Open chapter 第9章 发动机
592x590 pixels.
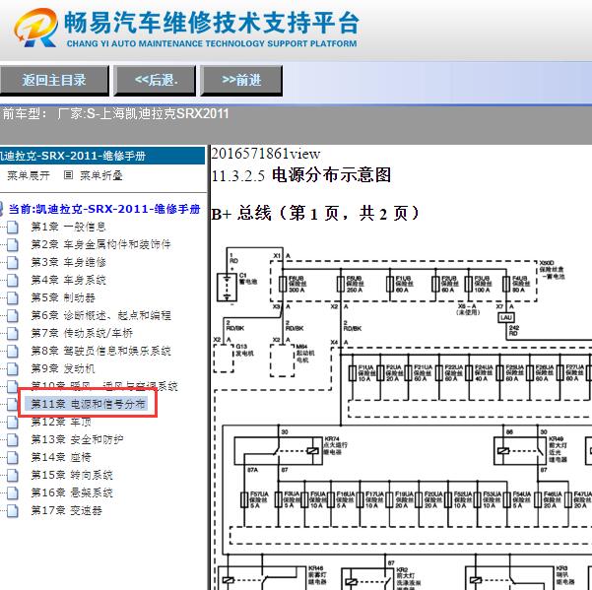(x=63, y=368)
